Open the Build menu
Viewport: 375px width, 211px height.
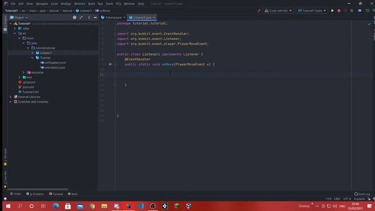(91, 4)
